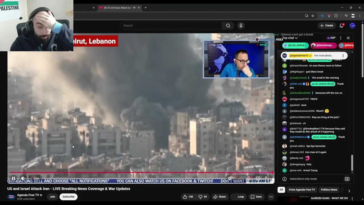Open YouTube notifications bell

(342, 26)
